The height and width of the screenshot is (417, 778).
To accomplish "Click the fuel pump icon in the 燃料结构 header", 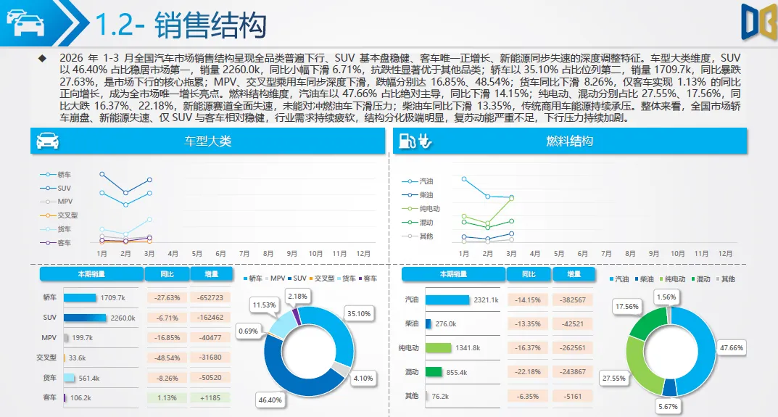I will tap(407, 141).
